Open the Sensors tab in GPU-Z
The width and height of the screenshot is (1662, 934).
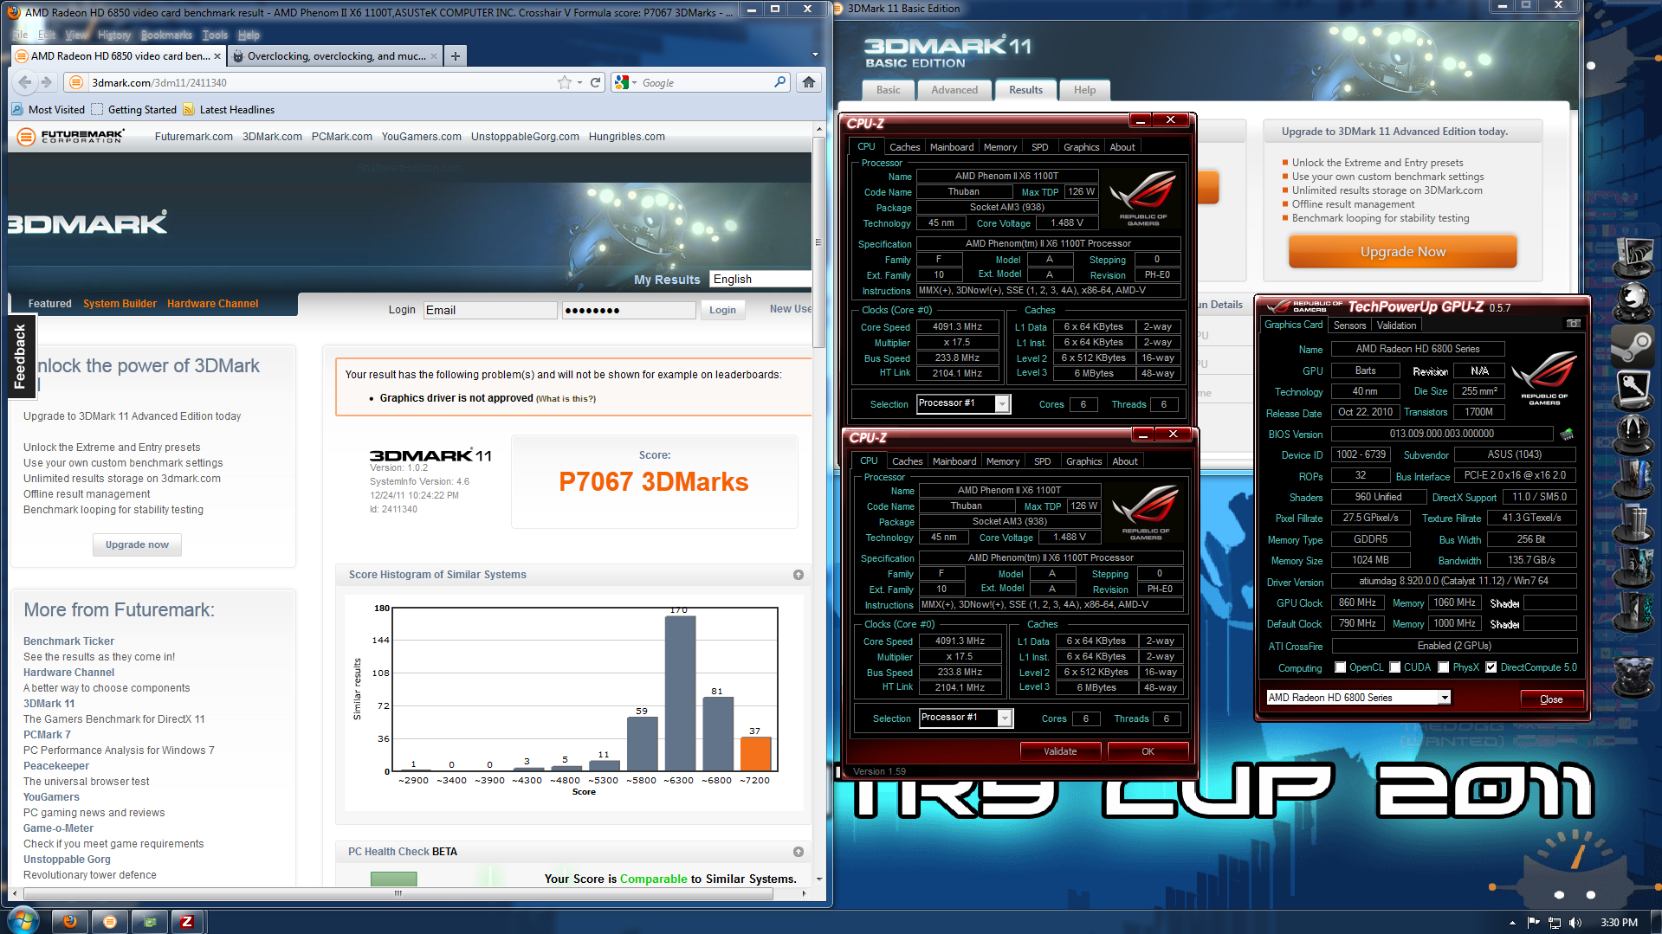tap(1349, 325)
